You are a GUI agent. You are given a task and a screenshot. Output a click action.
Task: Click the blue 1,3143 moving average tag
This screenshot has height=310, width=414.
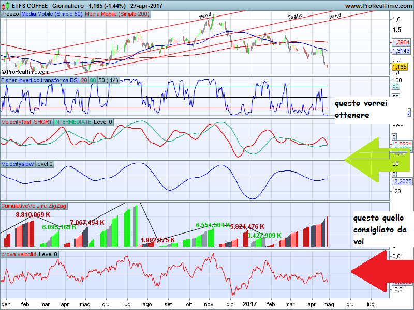401,51
